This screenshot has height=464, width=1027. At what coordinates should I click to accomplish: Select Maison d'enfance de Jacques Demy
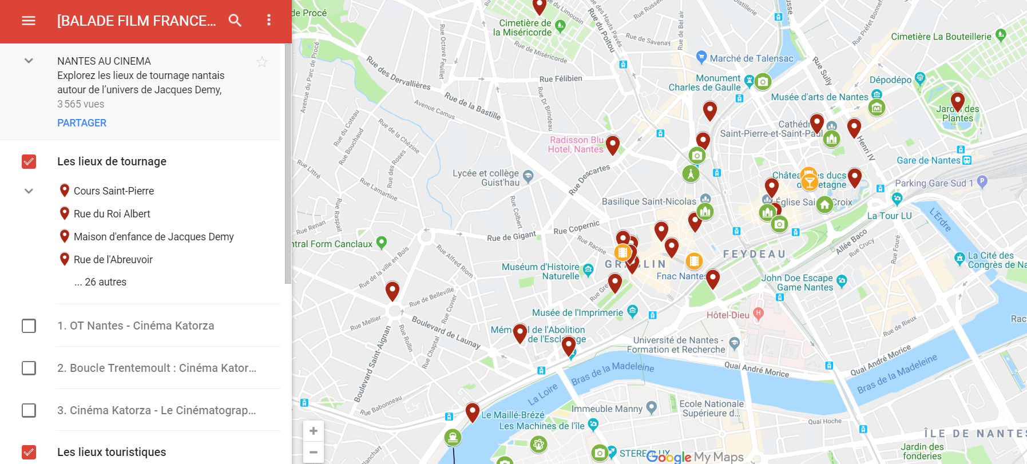(x=154, y=237)
